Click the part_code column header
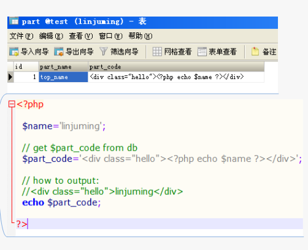308x250 pixels. (176, 67)
